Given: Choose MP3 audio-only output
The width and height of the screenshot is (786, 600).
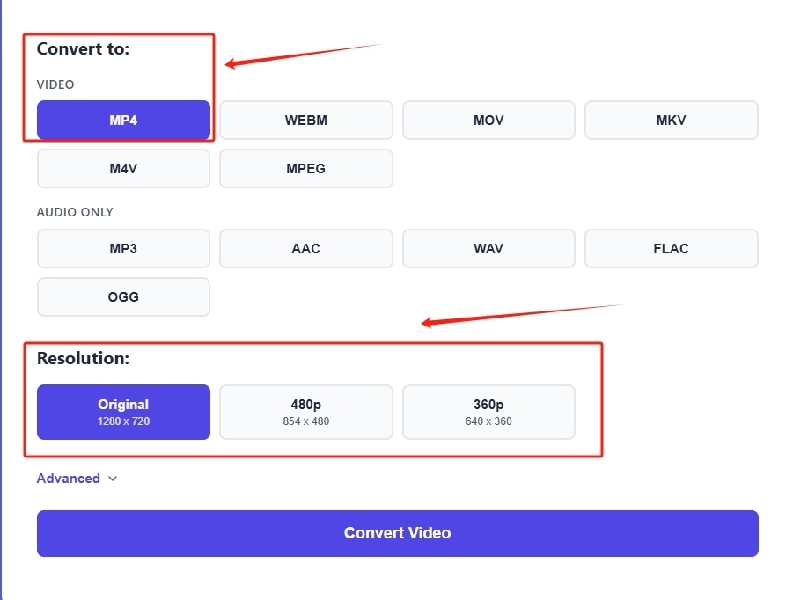Looking at the screenshot, I should click(x=123, y=248).
